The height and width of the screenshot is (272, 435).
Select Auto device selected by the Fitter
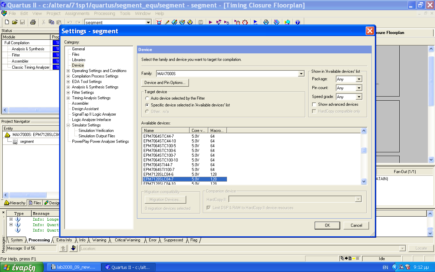(x=147, y=98)
